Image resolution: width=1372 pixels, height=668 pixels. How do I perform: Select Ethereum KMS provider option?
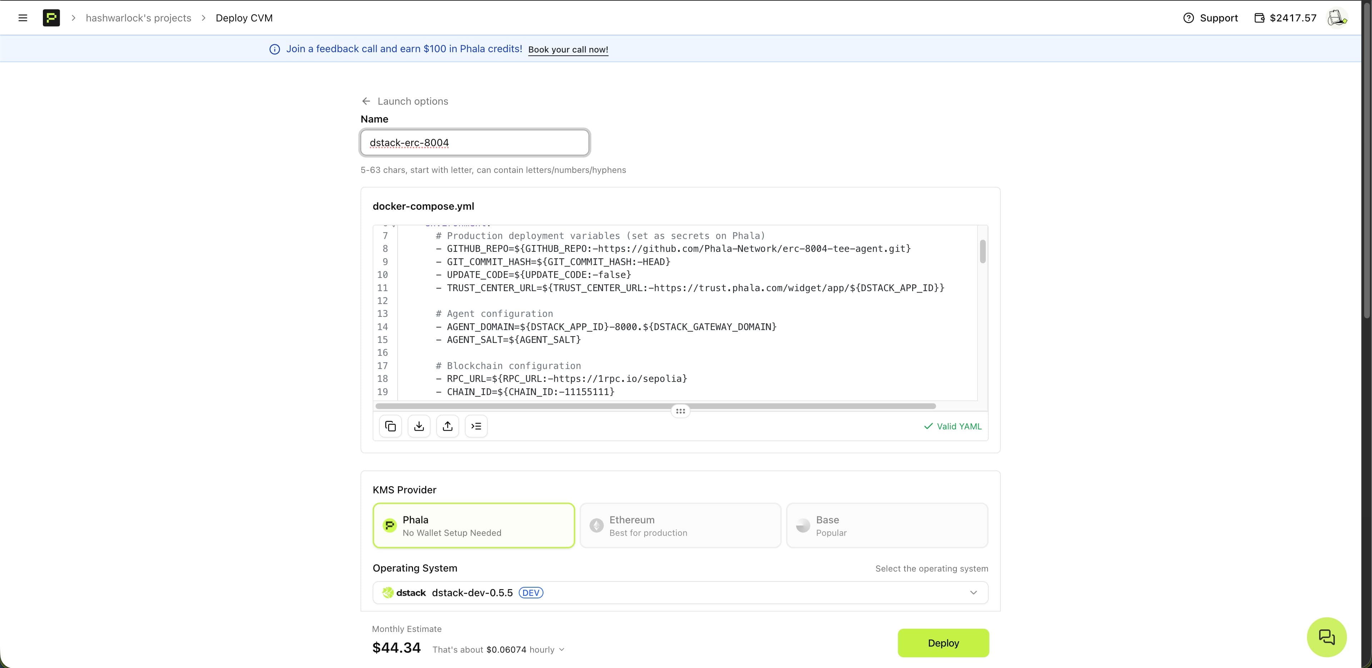(680, 525)
